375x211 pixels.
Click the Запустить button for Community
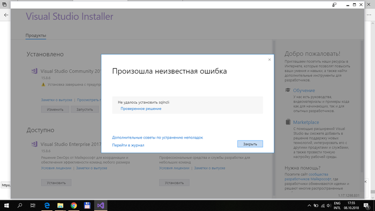click(x=85, y=110)
